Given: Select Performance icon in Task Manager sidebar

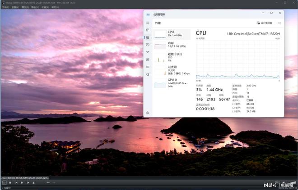Looking at the screenshot, I should 148,37.
